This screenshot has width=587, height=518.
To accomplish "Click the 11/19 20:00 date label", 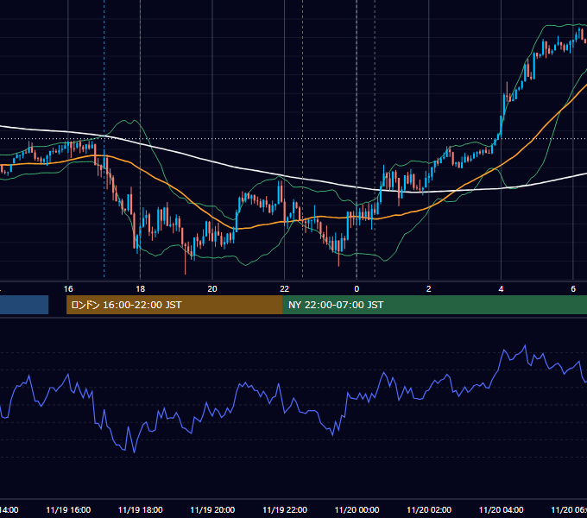I will click(212, 509).
